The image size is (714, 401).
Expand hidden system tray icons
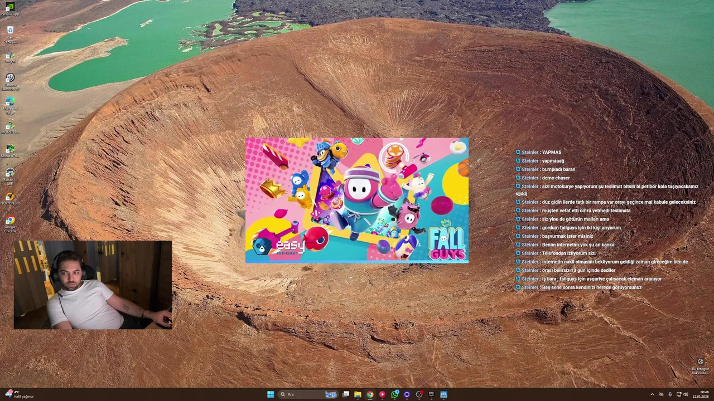pos(652,394)
